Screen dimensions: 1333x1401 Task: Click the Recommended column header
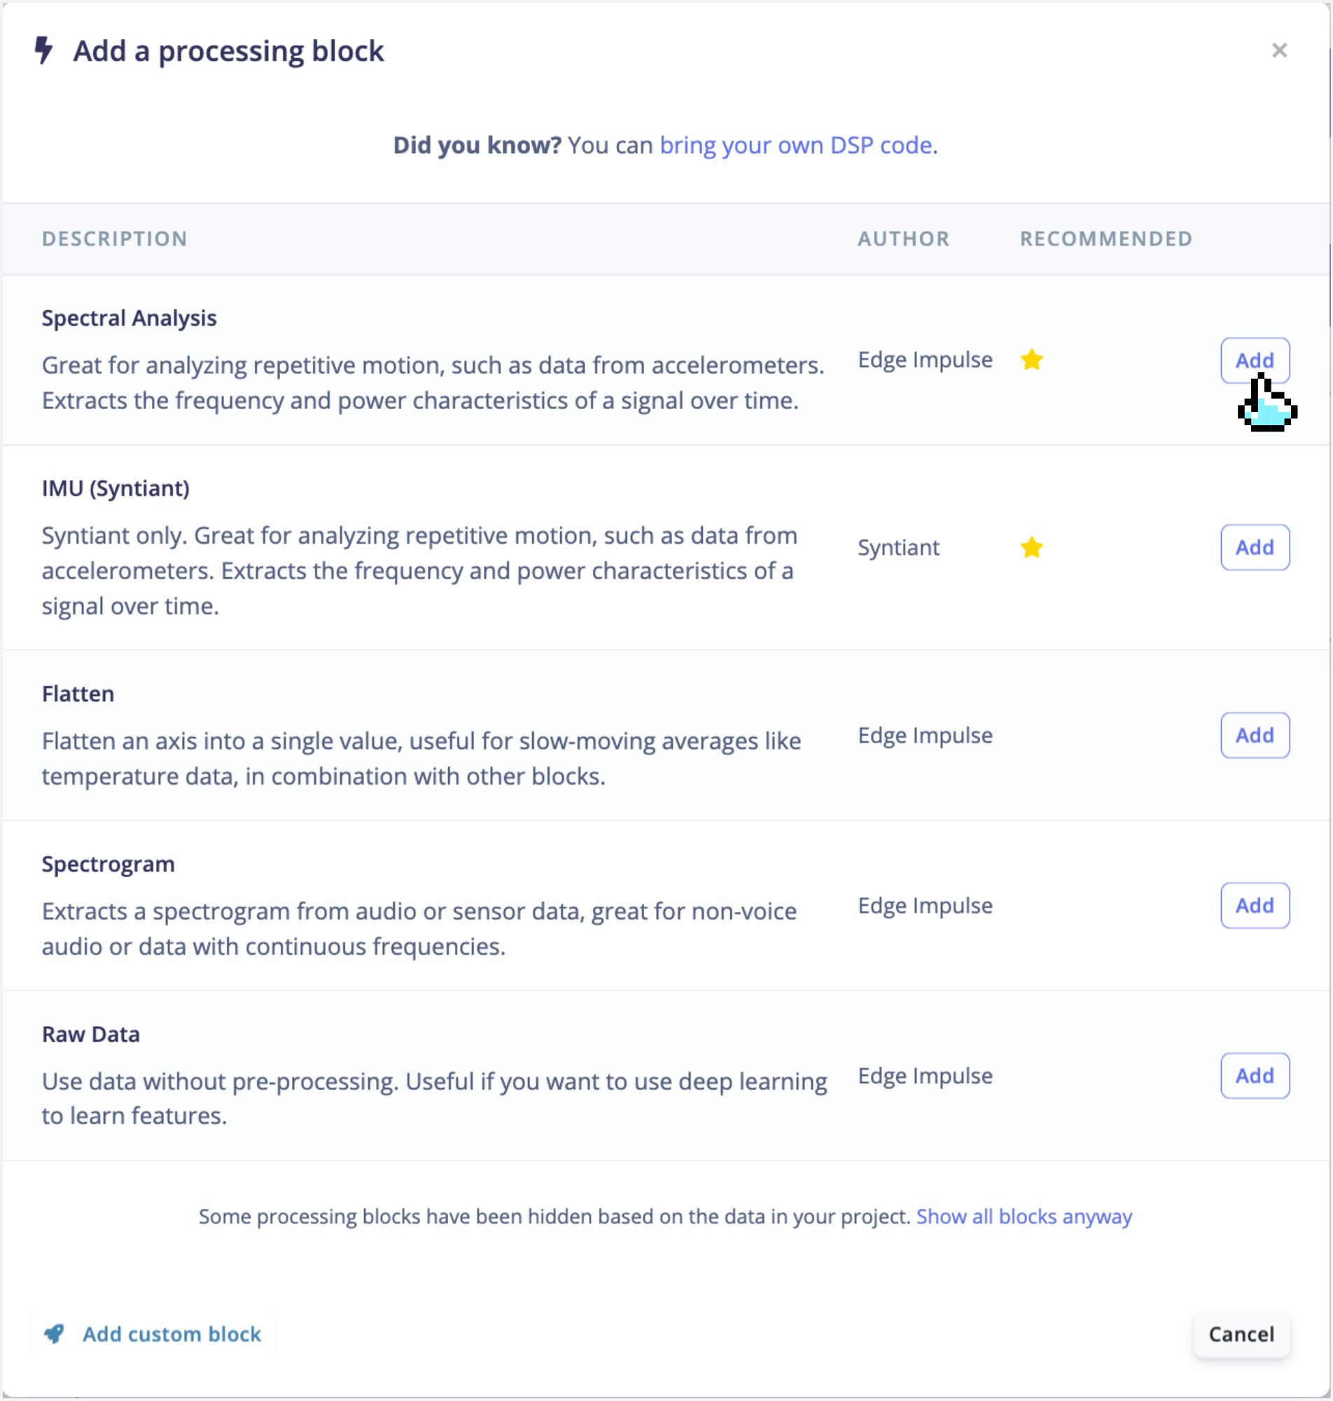[x=1106, y=239]
